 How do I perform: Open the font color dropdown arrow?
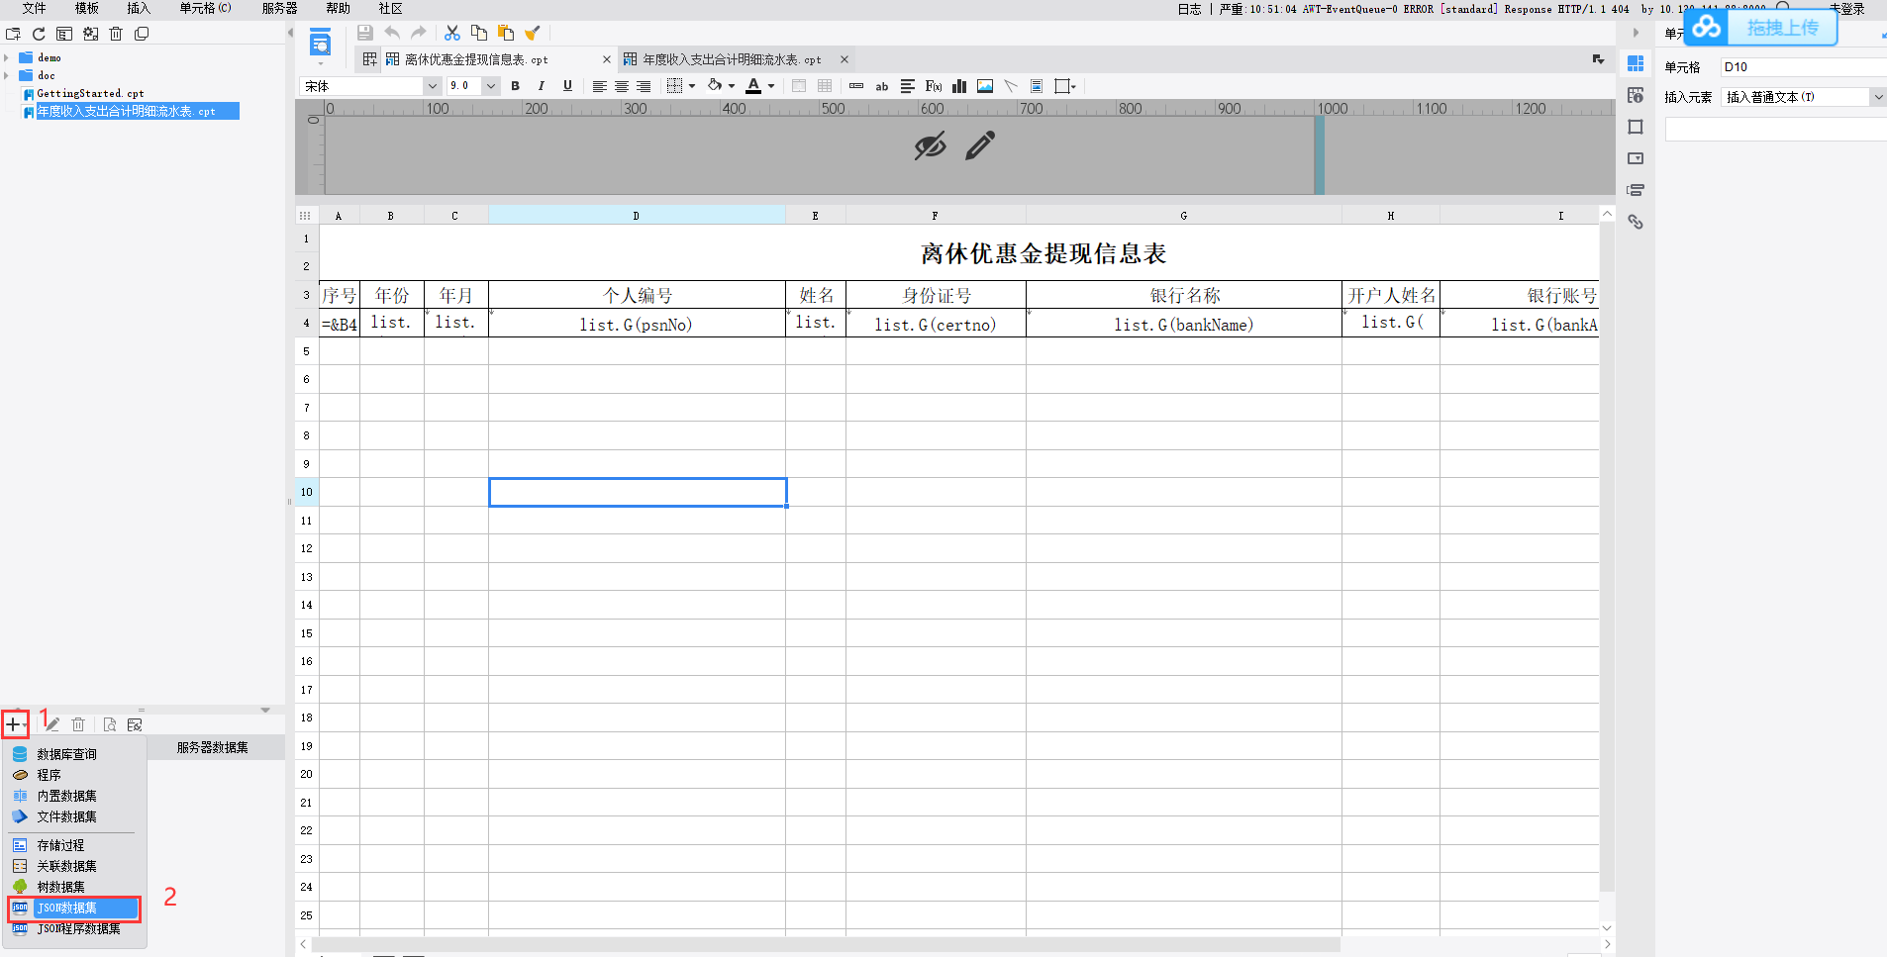pyautogui.click(x=771, y=86)
